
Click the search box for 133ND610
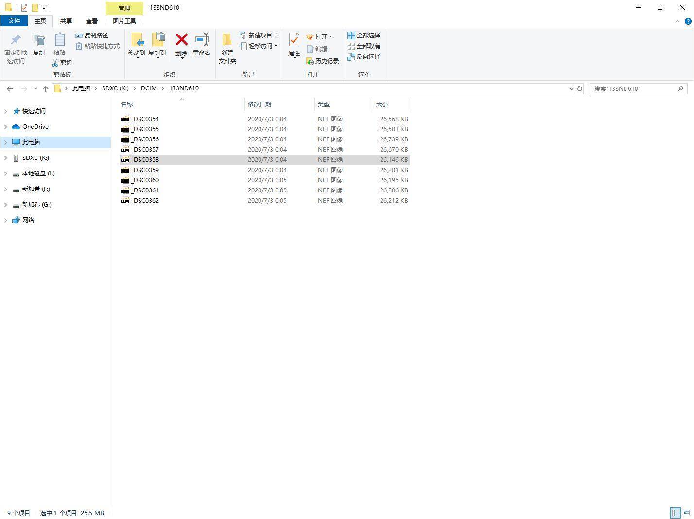click(x=633, y=88)
